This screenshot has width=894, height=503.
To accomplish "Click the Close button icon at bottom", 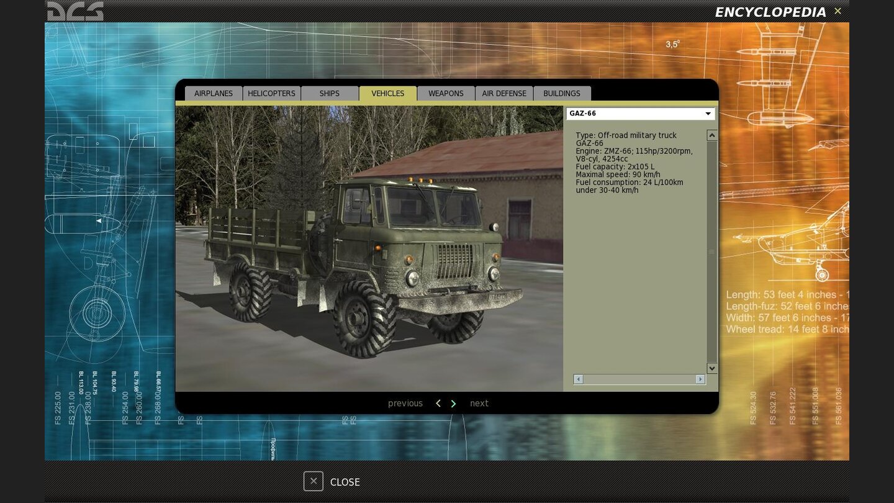I will pyautogui.click(x=314, y=481).
